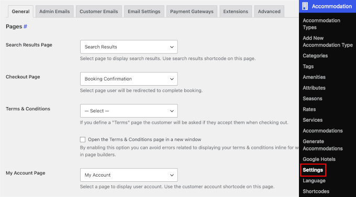Image resolution: width=356 pixels, height=197 pixels.
Task: Open the Accommodations menu item
Action: 322,131
